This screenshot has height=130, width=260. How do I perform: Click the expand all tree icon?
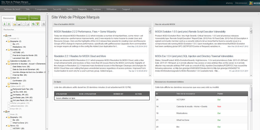pos(5,24)
